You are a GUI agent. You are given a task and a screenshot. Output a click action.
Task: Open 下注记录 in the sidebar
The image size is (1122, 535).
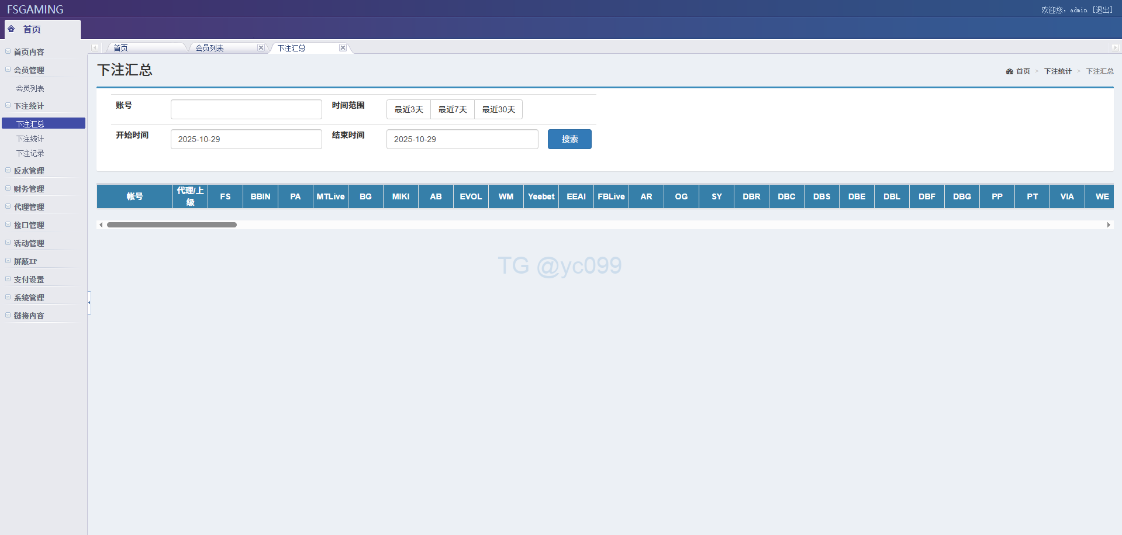[30, 153]
